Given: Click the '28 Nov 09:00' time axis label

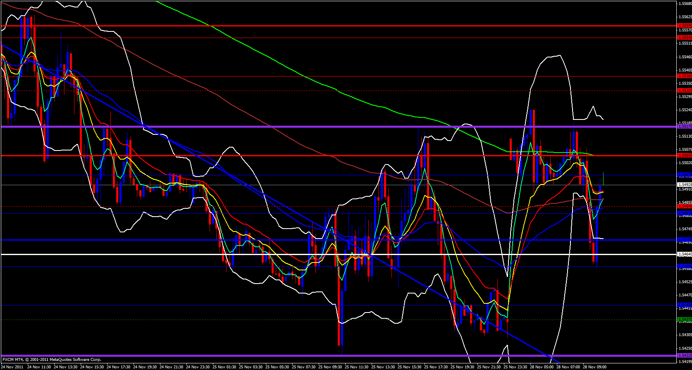Looking at the screenshot, I should click(x=595, y=367).
